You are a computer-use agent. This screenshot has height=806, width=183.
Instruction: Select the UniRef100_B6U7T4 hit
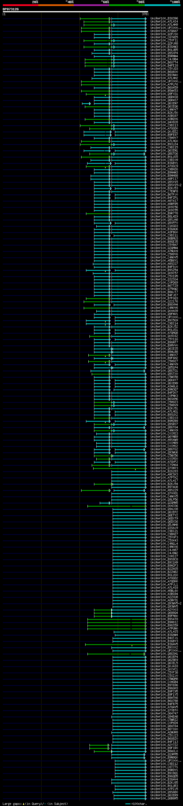(x=164, y=62)
